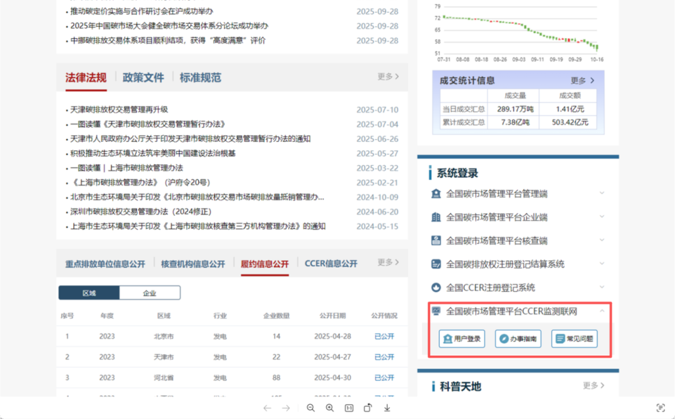Go to the next image arrow

click(286, 408)
